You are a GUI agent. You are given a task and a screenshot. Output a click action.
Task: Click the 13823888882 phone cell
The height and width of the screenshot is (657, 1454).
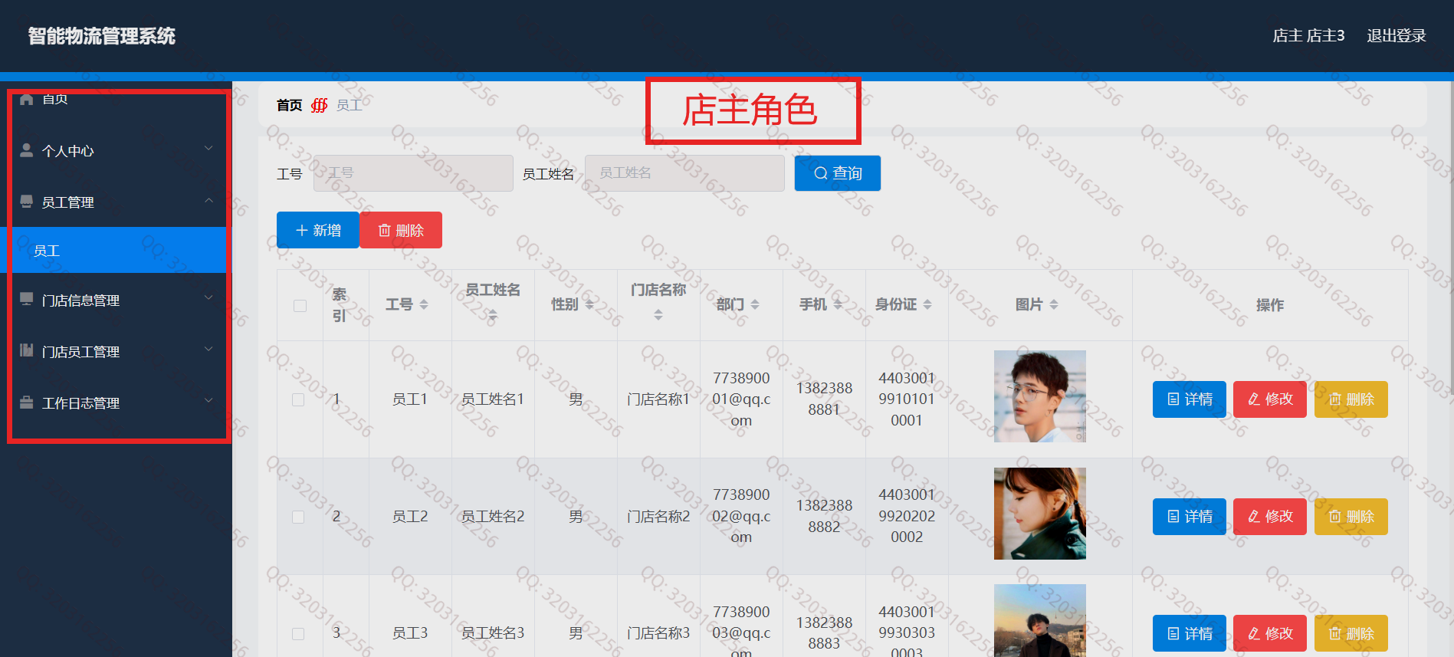pyautogui.click(x=824, y=516)
